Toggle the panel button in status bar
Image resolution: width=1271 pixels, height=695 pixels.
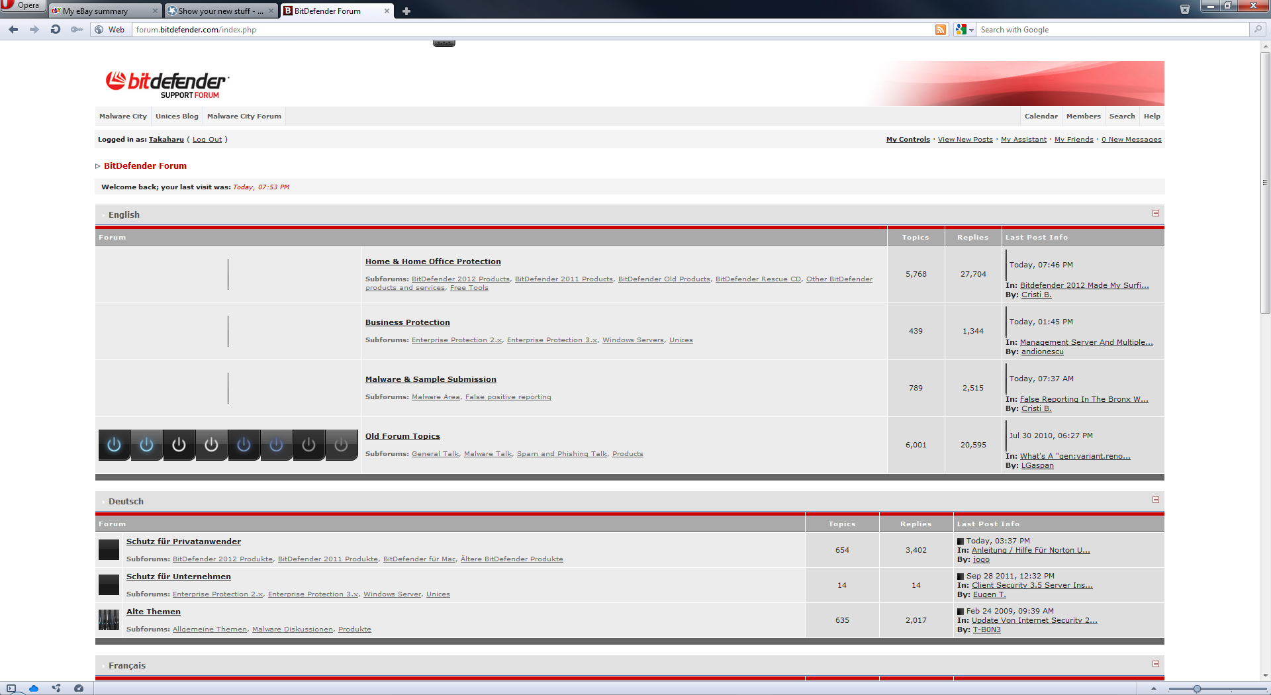click(x=11, y=688)
